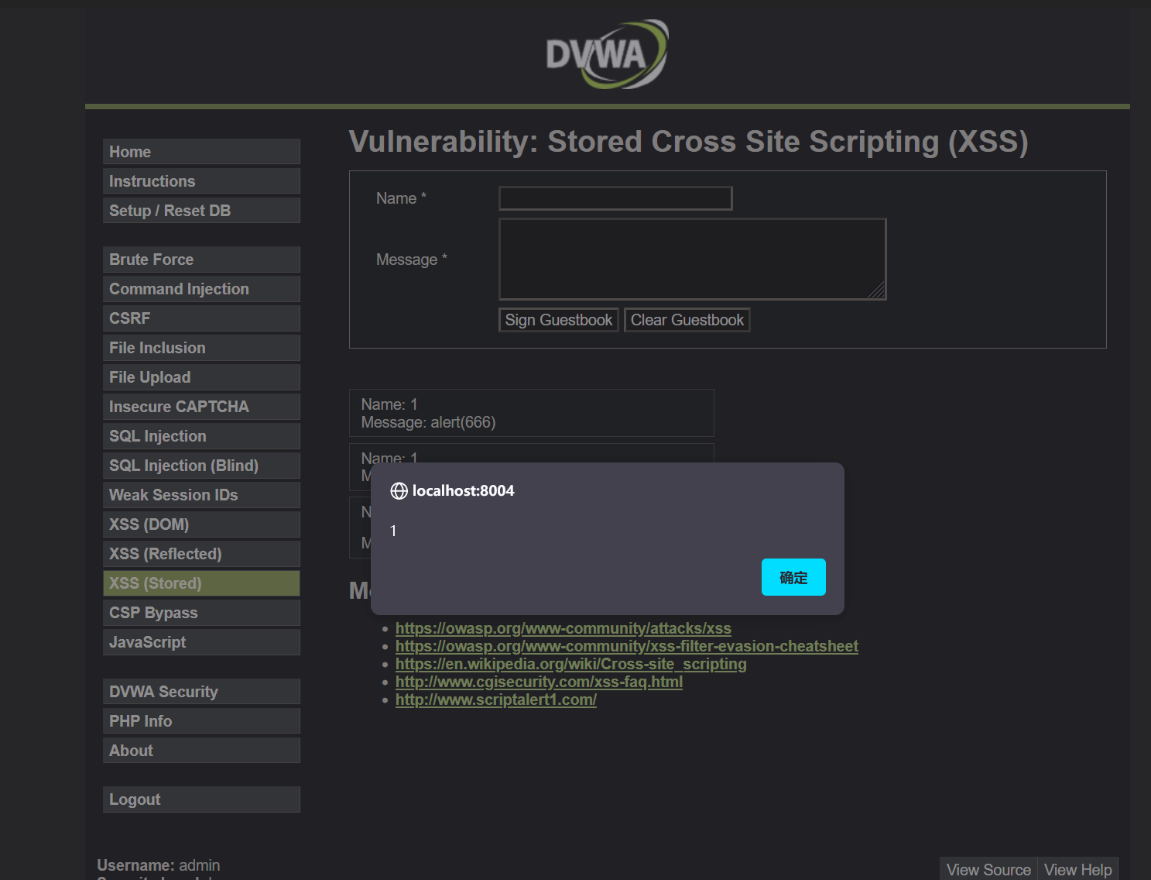This screenshot has width=1151, height=880.
Task: Select SQL Injection menu item
Action: coord(201,436)
